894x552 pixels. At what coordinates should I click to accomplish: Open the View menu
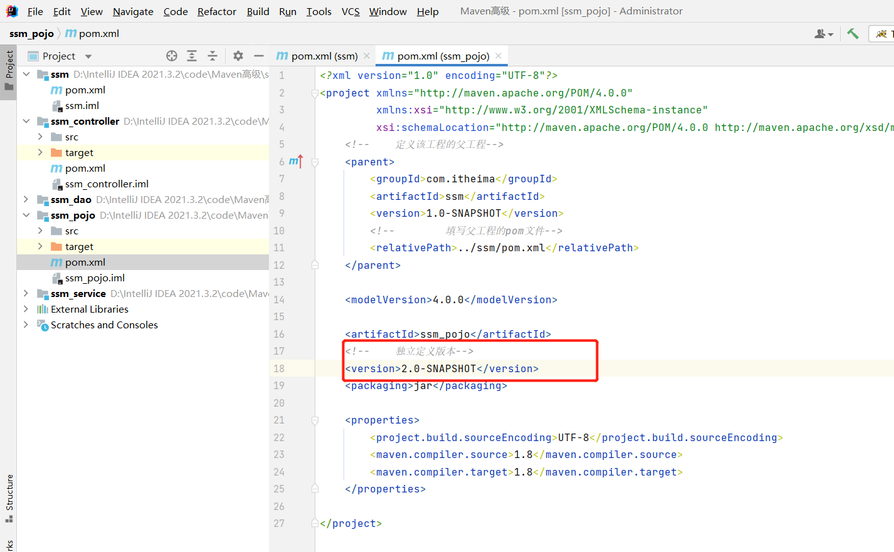coord(92,11)
